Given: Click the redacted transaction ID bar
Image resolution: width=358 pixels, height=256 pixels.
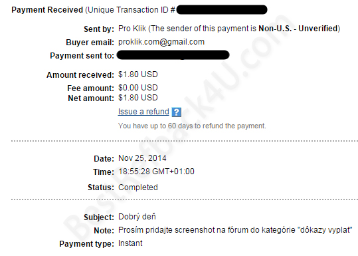Looking at the screenshot, I should pos(222,10).
